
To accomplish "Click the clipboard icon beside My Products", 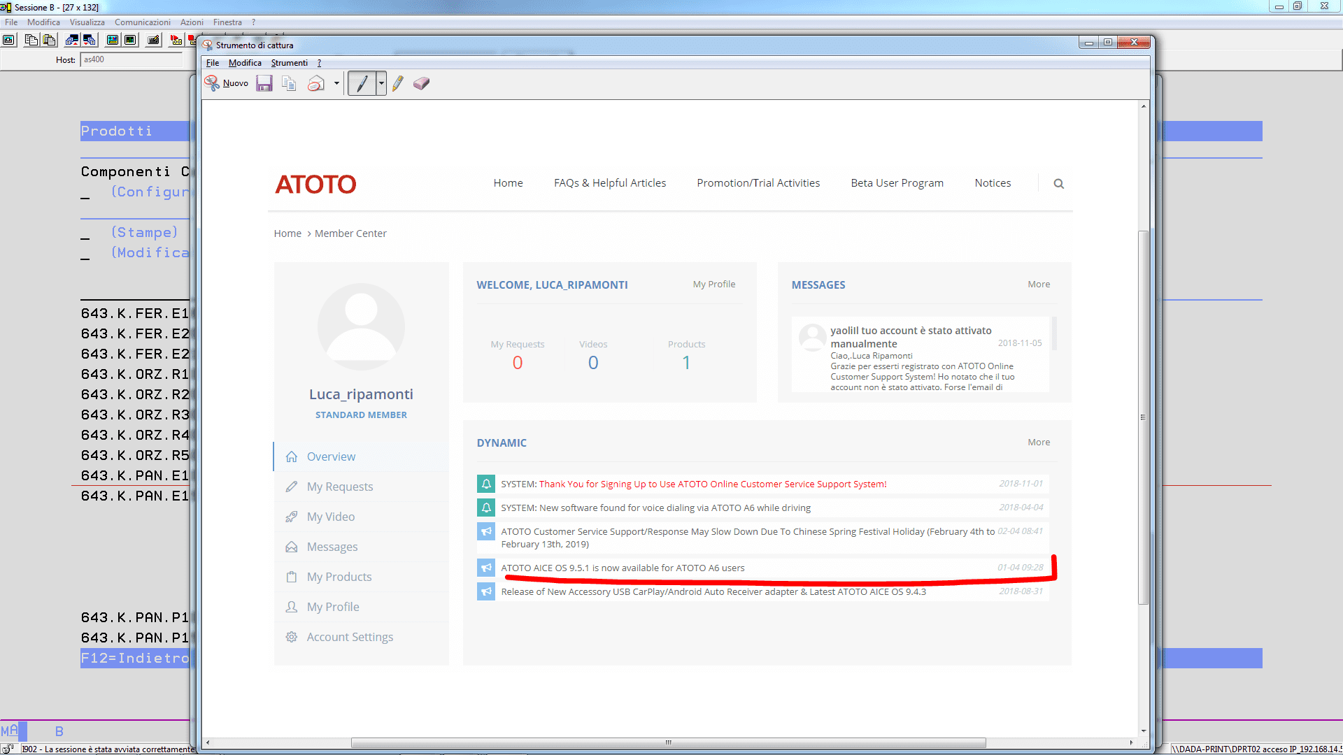I will (292, 577).
